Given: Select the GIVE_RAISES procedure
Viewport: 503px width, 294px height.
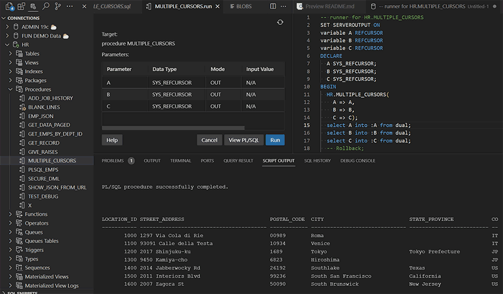Looking at the screenshot, I should tap(44, 152).
